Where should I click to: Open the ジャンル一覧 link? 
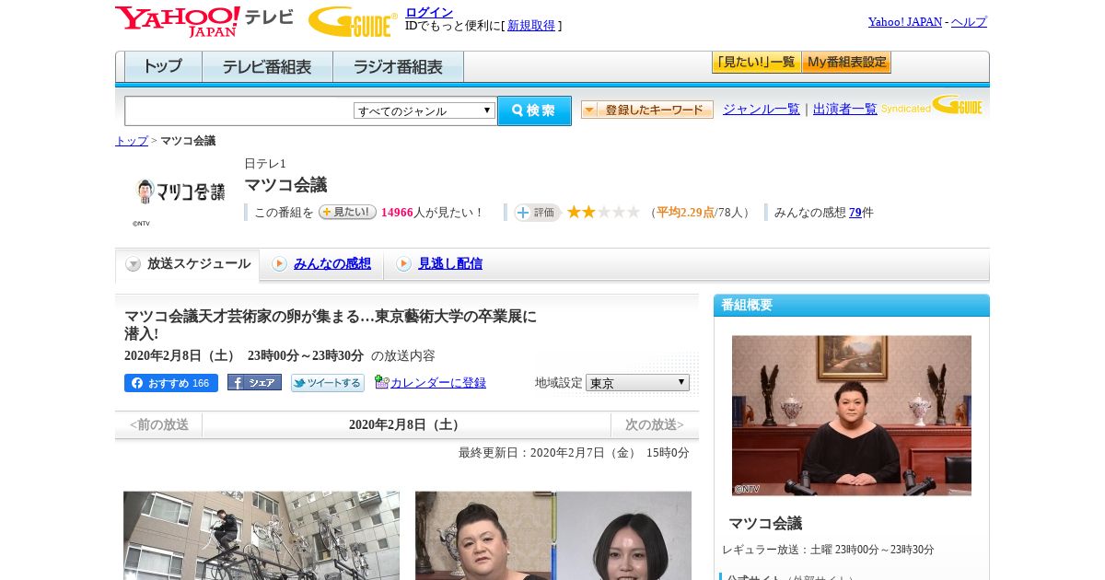[762, 109]
